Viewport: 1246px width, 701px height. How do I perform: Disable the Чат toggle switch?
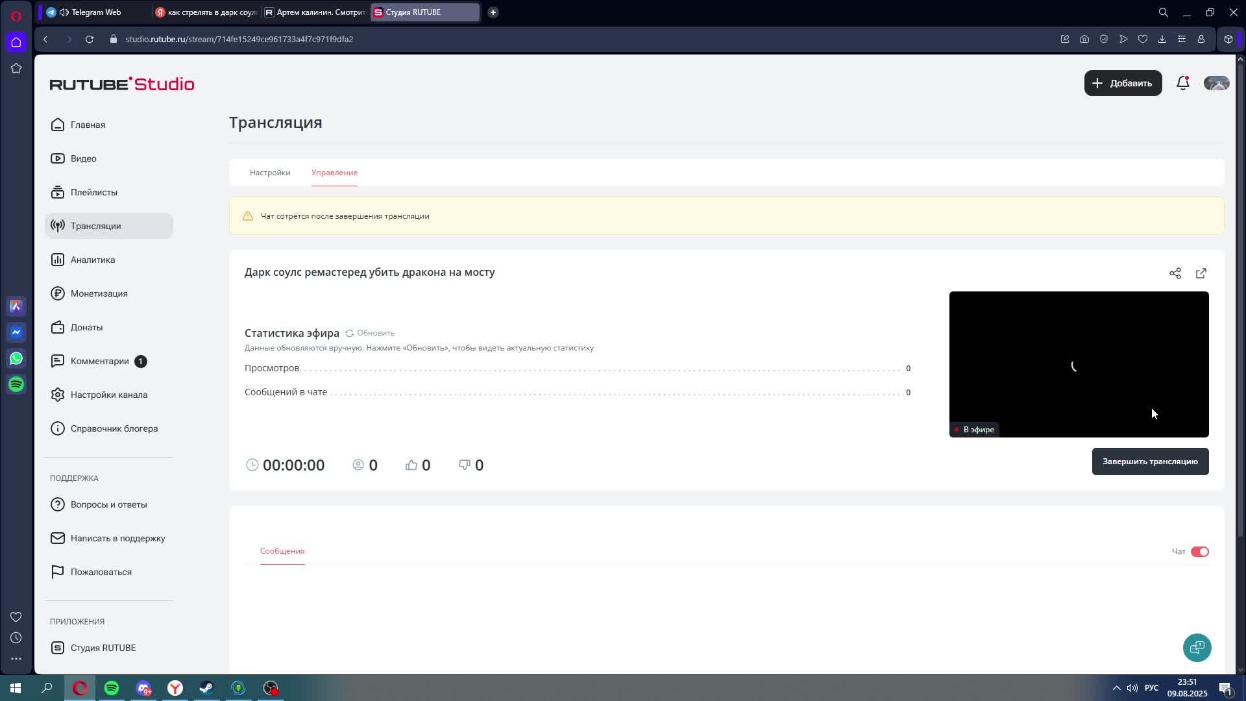click(1199, 552)
